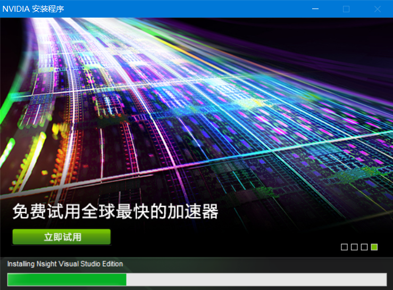The image size is (393, 290).
Task: Click the installation progress bar
Action: (x=197, y=279)
